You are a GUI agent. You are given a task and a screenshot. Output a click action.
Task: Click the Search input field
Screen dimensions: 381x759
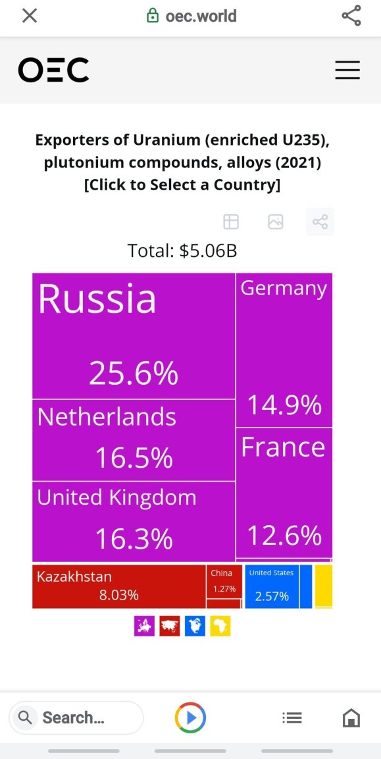(x=76, y=717)
